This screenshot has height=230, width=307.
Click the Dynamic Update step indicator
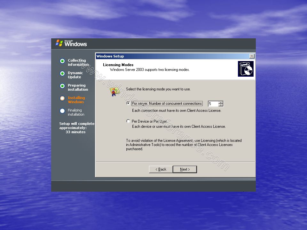point(62,73)
